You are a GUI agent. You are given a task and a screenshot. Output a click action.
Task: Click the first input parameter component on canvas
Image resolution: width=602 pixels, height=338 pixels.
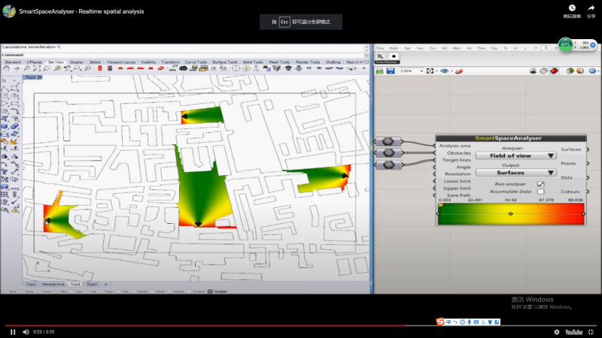[388, 141]
